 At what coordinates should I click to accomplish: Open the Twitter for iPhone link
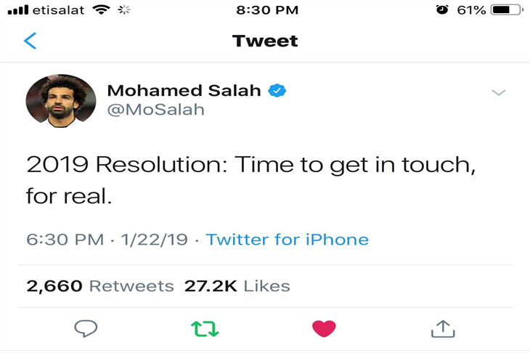click(x=288, y=240)
